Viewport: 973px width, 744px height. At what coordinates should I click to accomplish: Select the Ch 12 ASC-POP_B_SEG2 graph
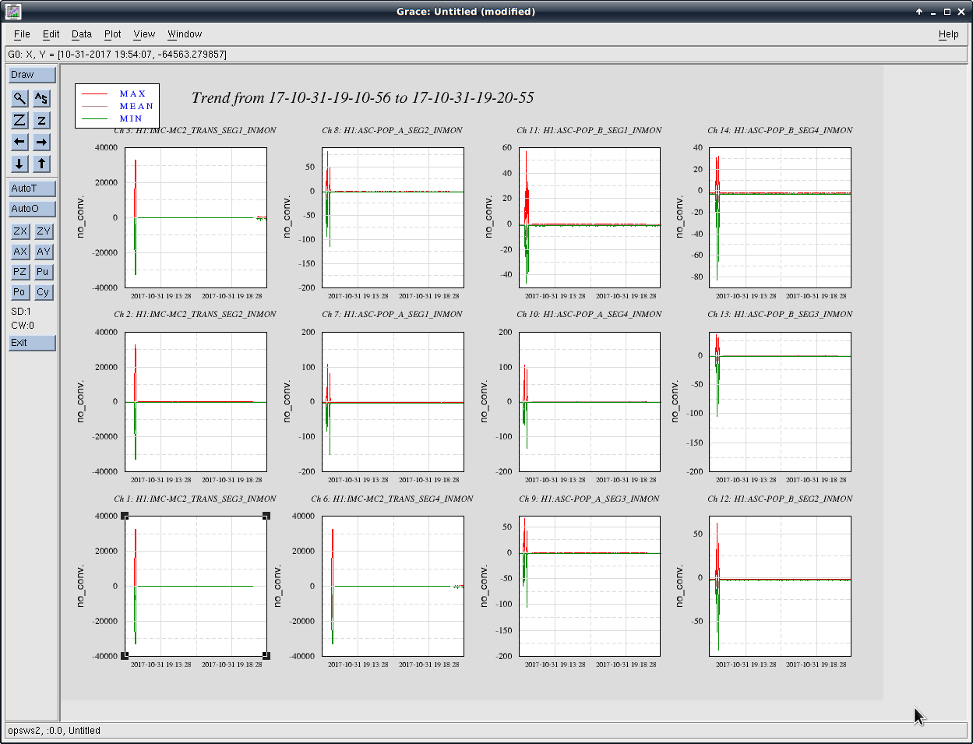pos(780,586)
